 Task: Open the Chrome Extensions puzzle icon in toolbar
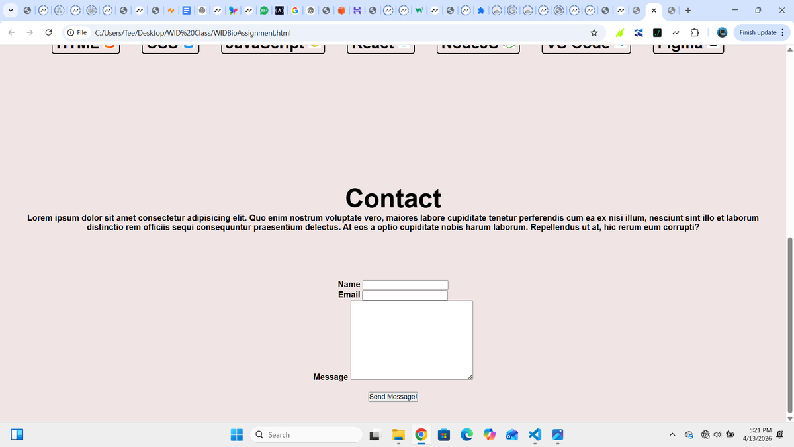pyautogui.click(x=695, y=32)
